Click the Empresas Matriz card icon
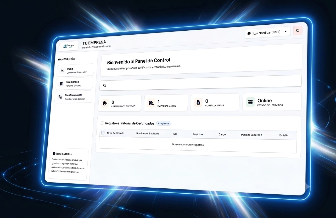This screenshot has height=218, width=336. 151,103
